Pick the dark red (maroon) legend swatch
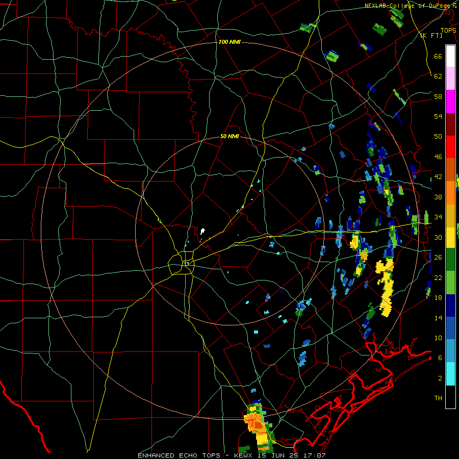 coord(450,124)
